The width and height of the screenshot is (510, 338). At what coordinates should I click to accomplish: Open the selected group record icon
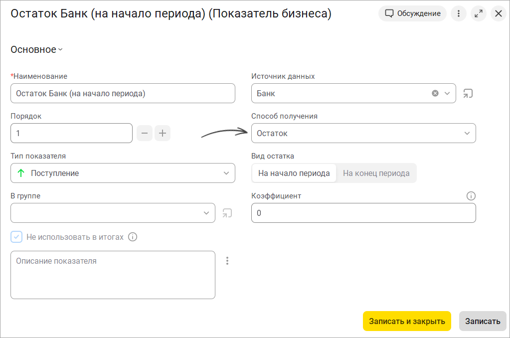[227, 213]
